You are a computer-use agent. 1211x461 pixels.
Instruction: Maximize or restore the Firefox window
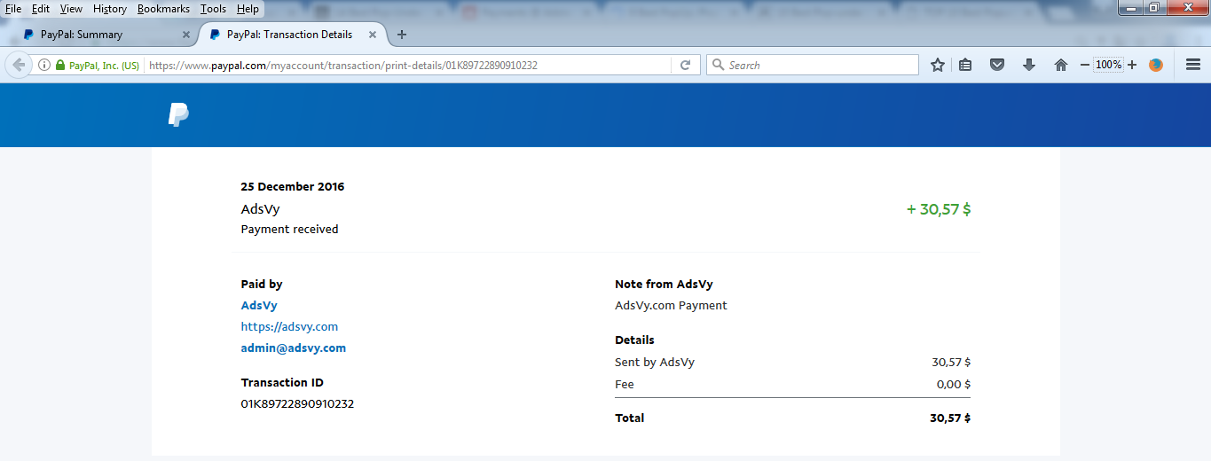pos(1154,8)
